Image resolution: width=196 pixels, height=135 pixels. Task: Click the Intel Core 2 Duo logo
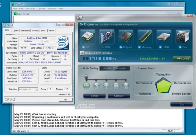click(63, 43)
